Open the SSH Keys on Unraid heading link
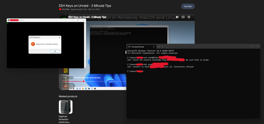 point(85,6)
